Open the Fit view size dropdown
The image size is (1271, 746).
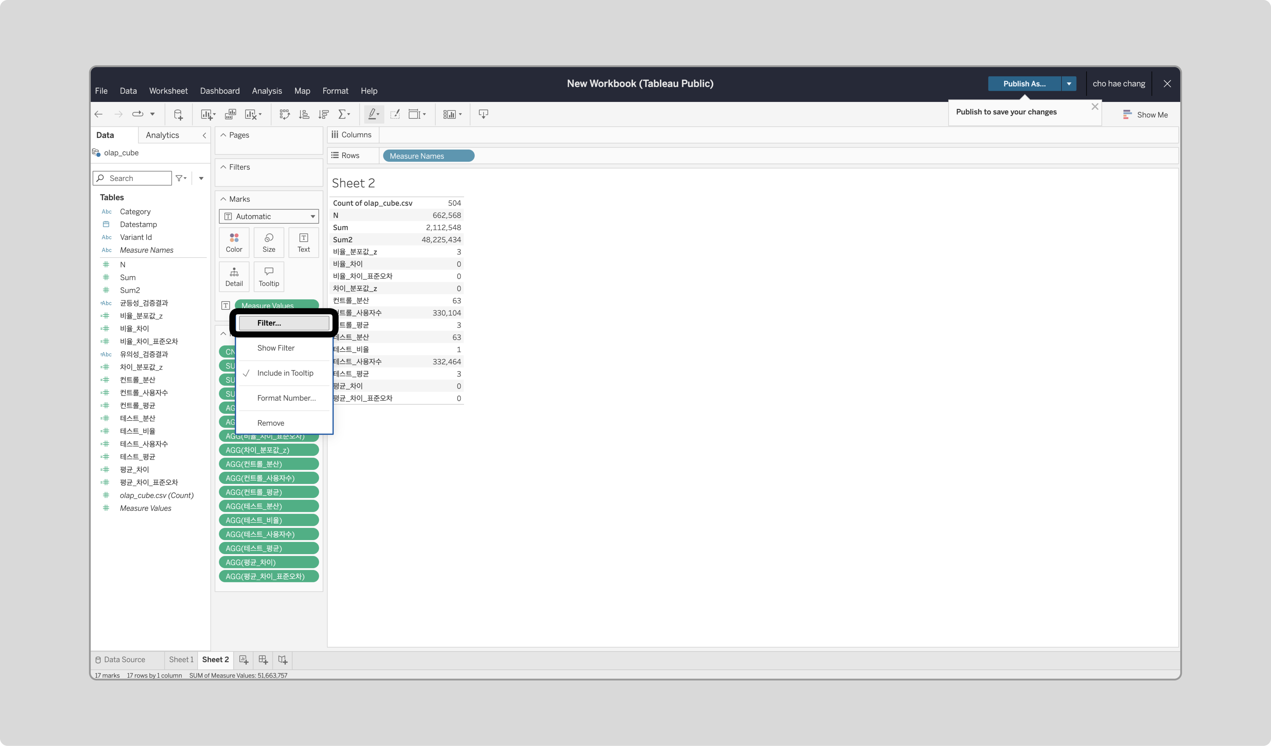(417, 114)
